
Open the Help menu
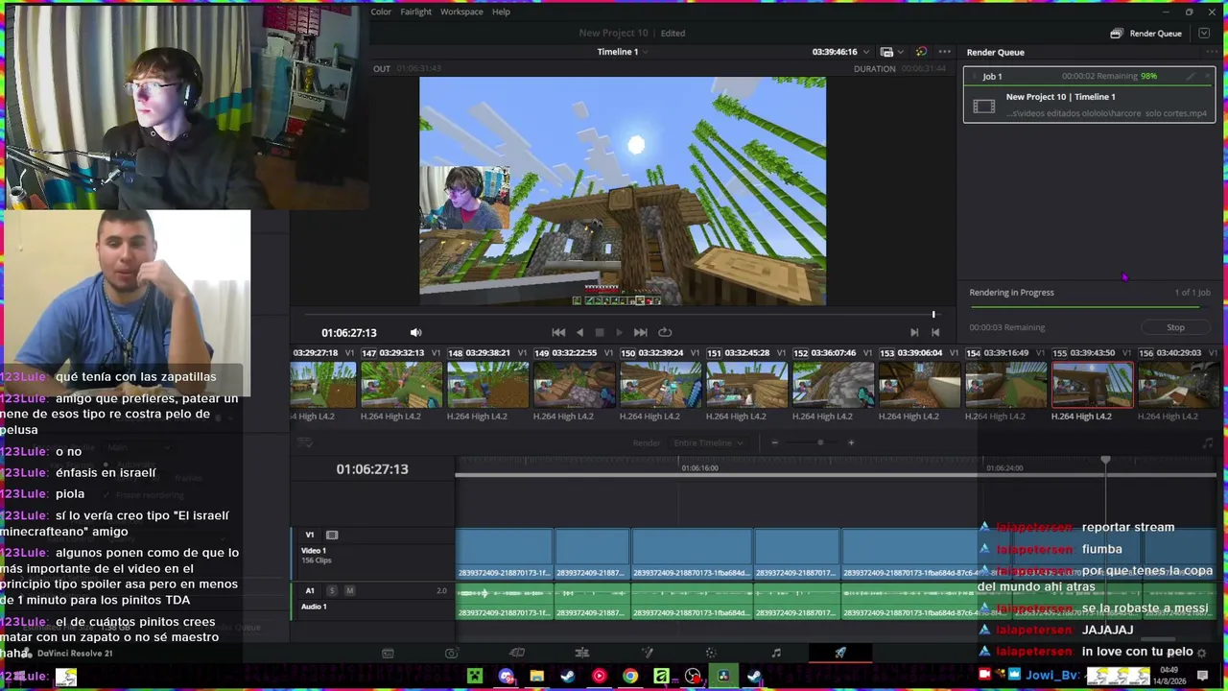(x=501, y=12)
